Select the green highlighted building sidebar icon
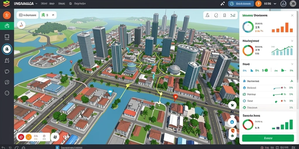Screen dimensions: 299x149 click(7, 26)
